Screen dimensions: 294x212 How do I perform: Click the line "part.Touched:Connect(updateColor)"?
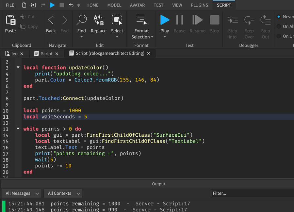[73, 98]
